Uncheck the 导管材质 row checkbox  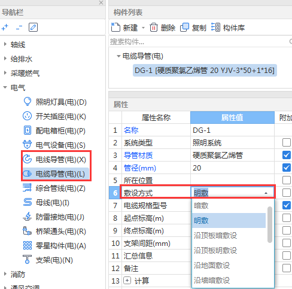click(287, 155)
